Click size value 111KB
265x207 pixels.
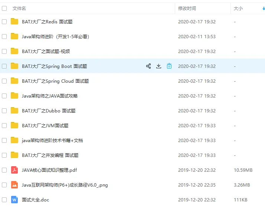pos(241,200)
